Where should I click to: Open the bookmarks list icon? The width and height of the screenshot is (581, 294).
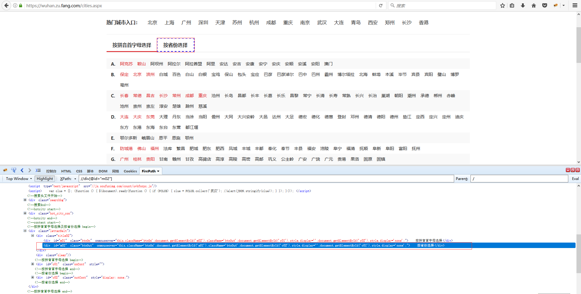pos(512,5)
